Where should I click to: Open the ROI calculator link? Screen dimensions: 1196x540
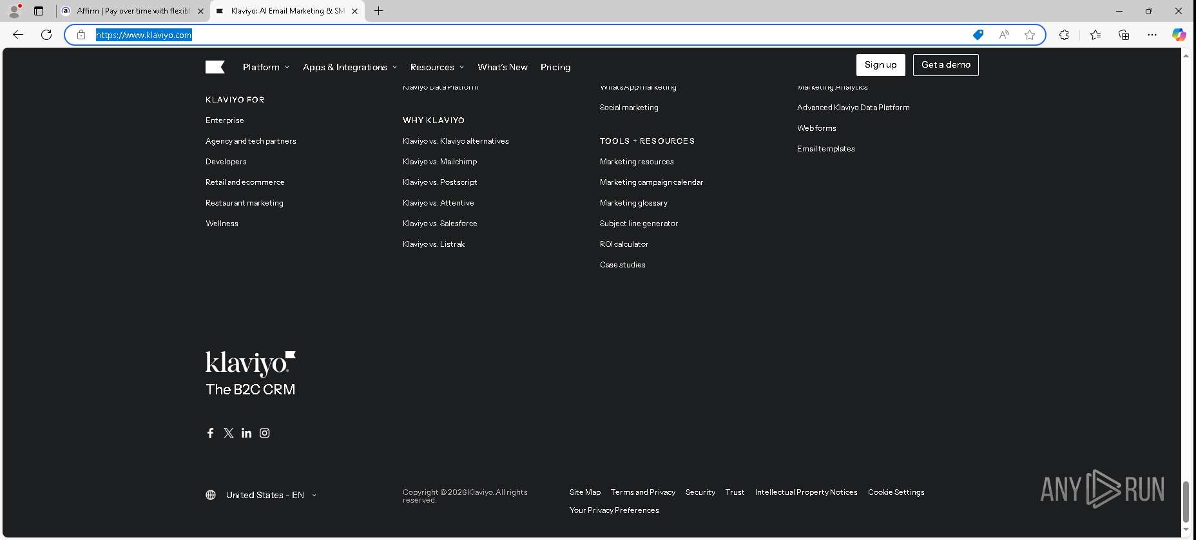pyautogui.click(x=624, y=244)
